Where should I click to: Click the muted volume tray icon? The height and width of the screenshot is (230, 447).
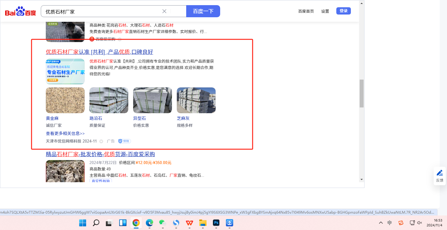[420, 223]
